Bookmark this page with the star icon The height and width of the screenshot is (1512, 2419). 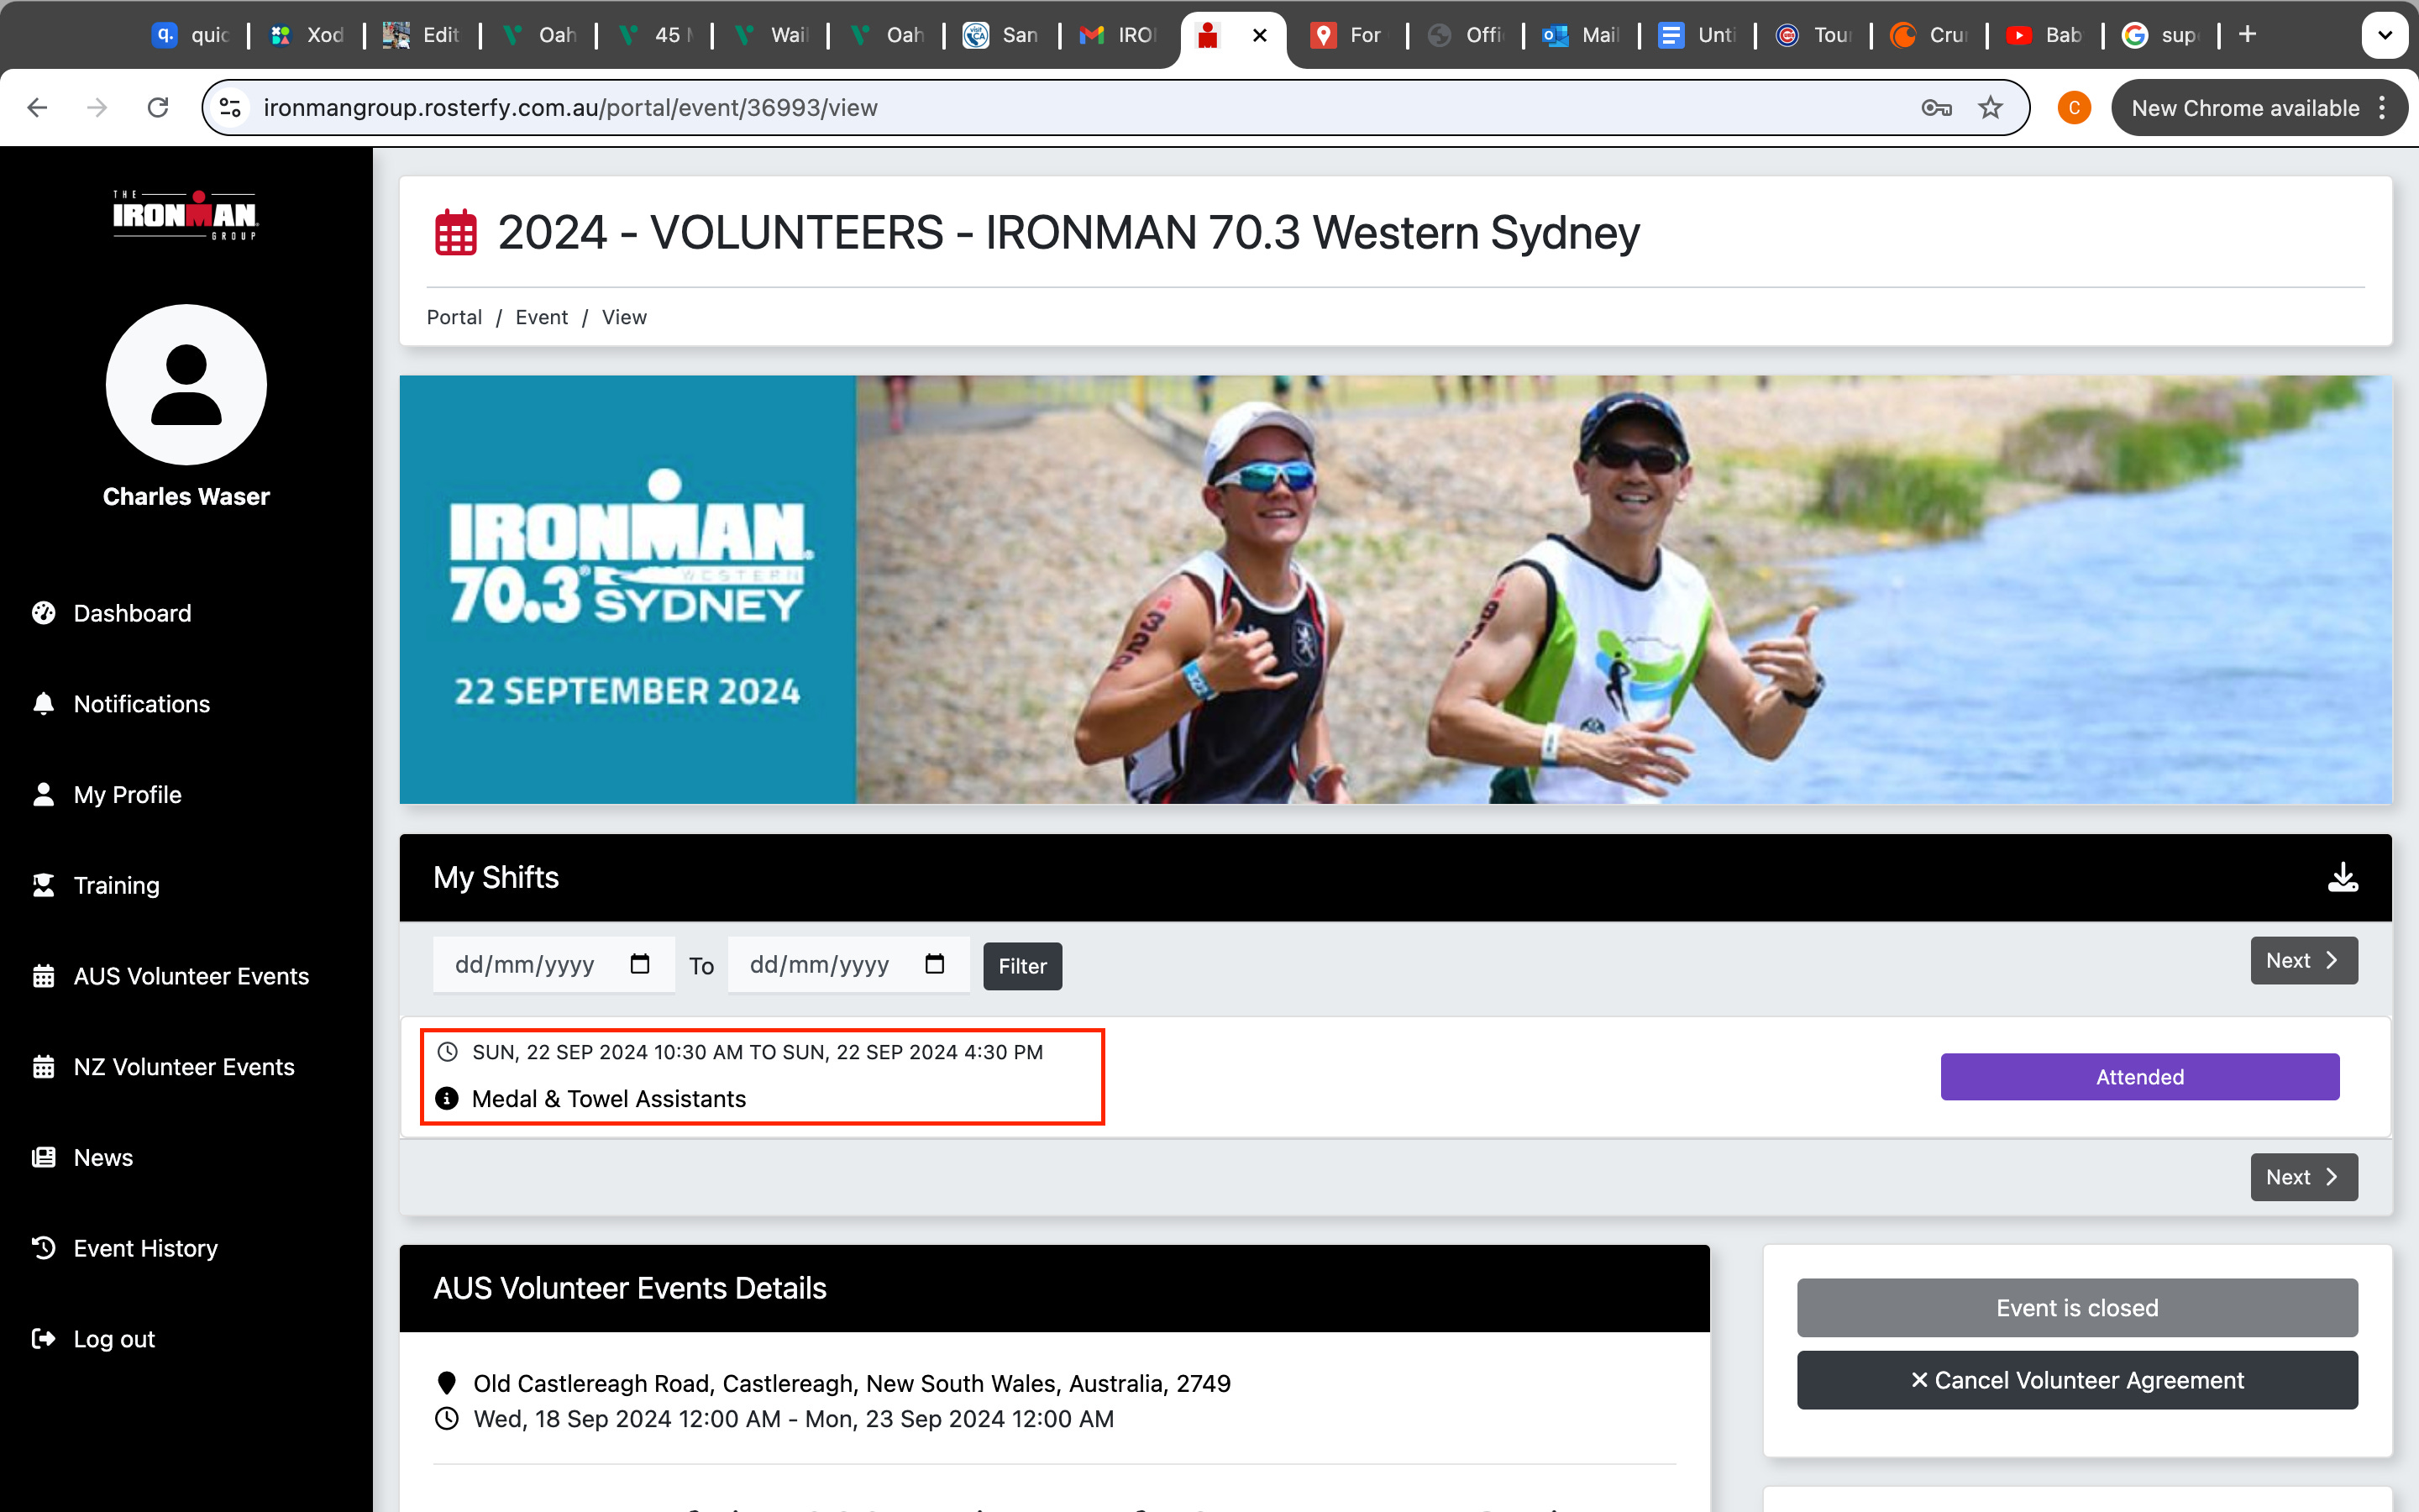pos(1990,108)
